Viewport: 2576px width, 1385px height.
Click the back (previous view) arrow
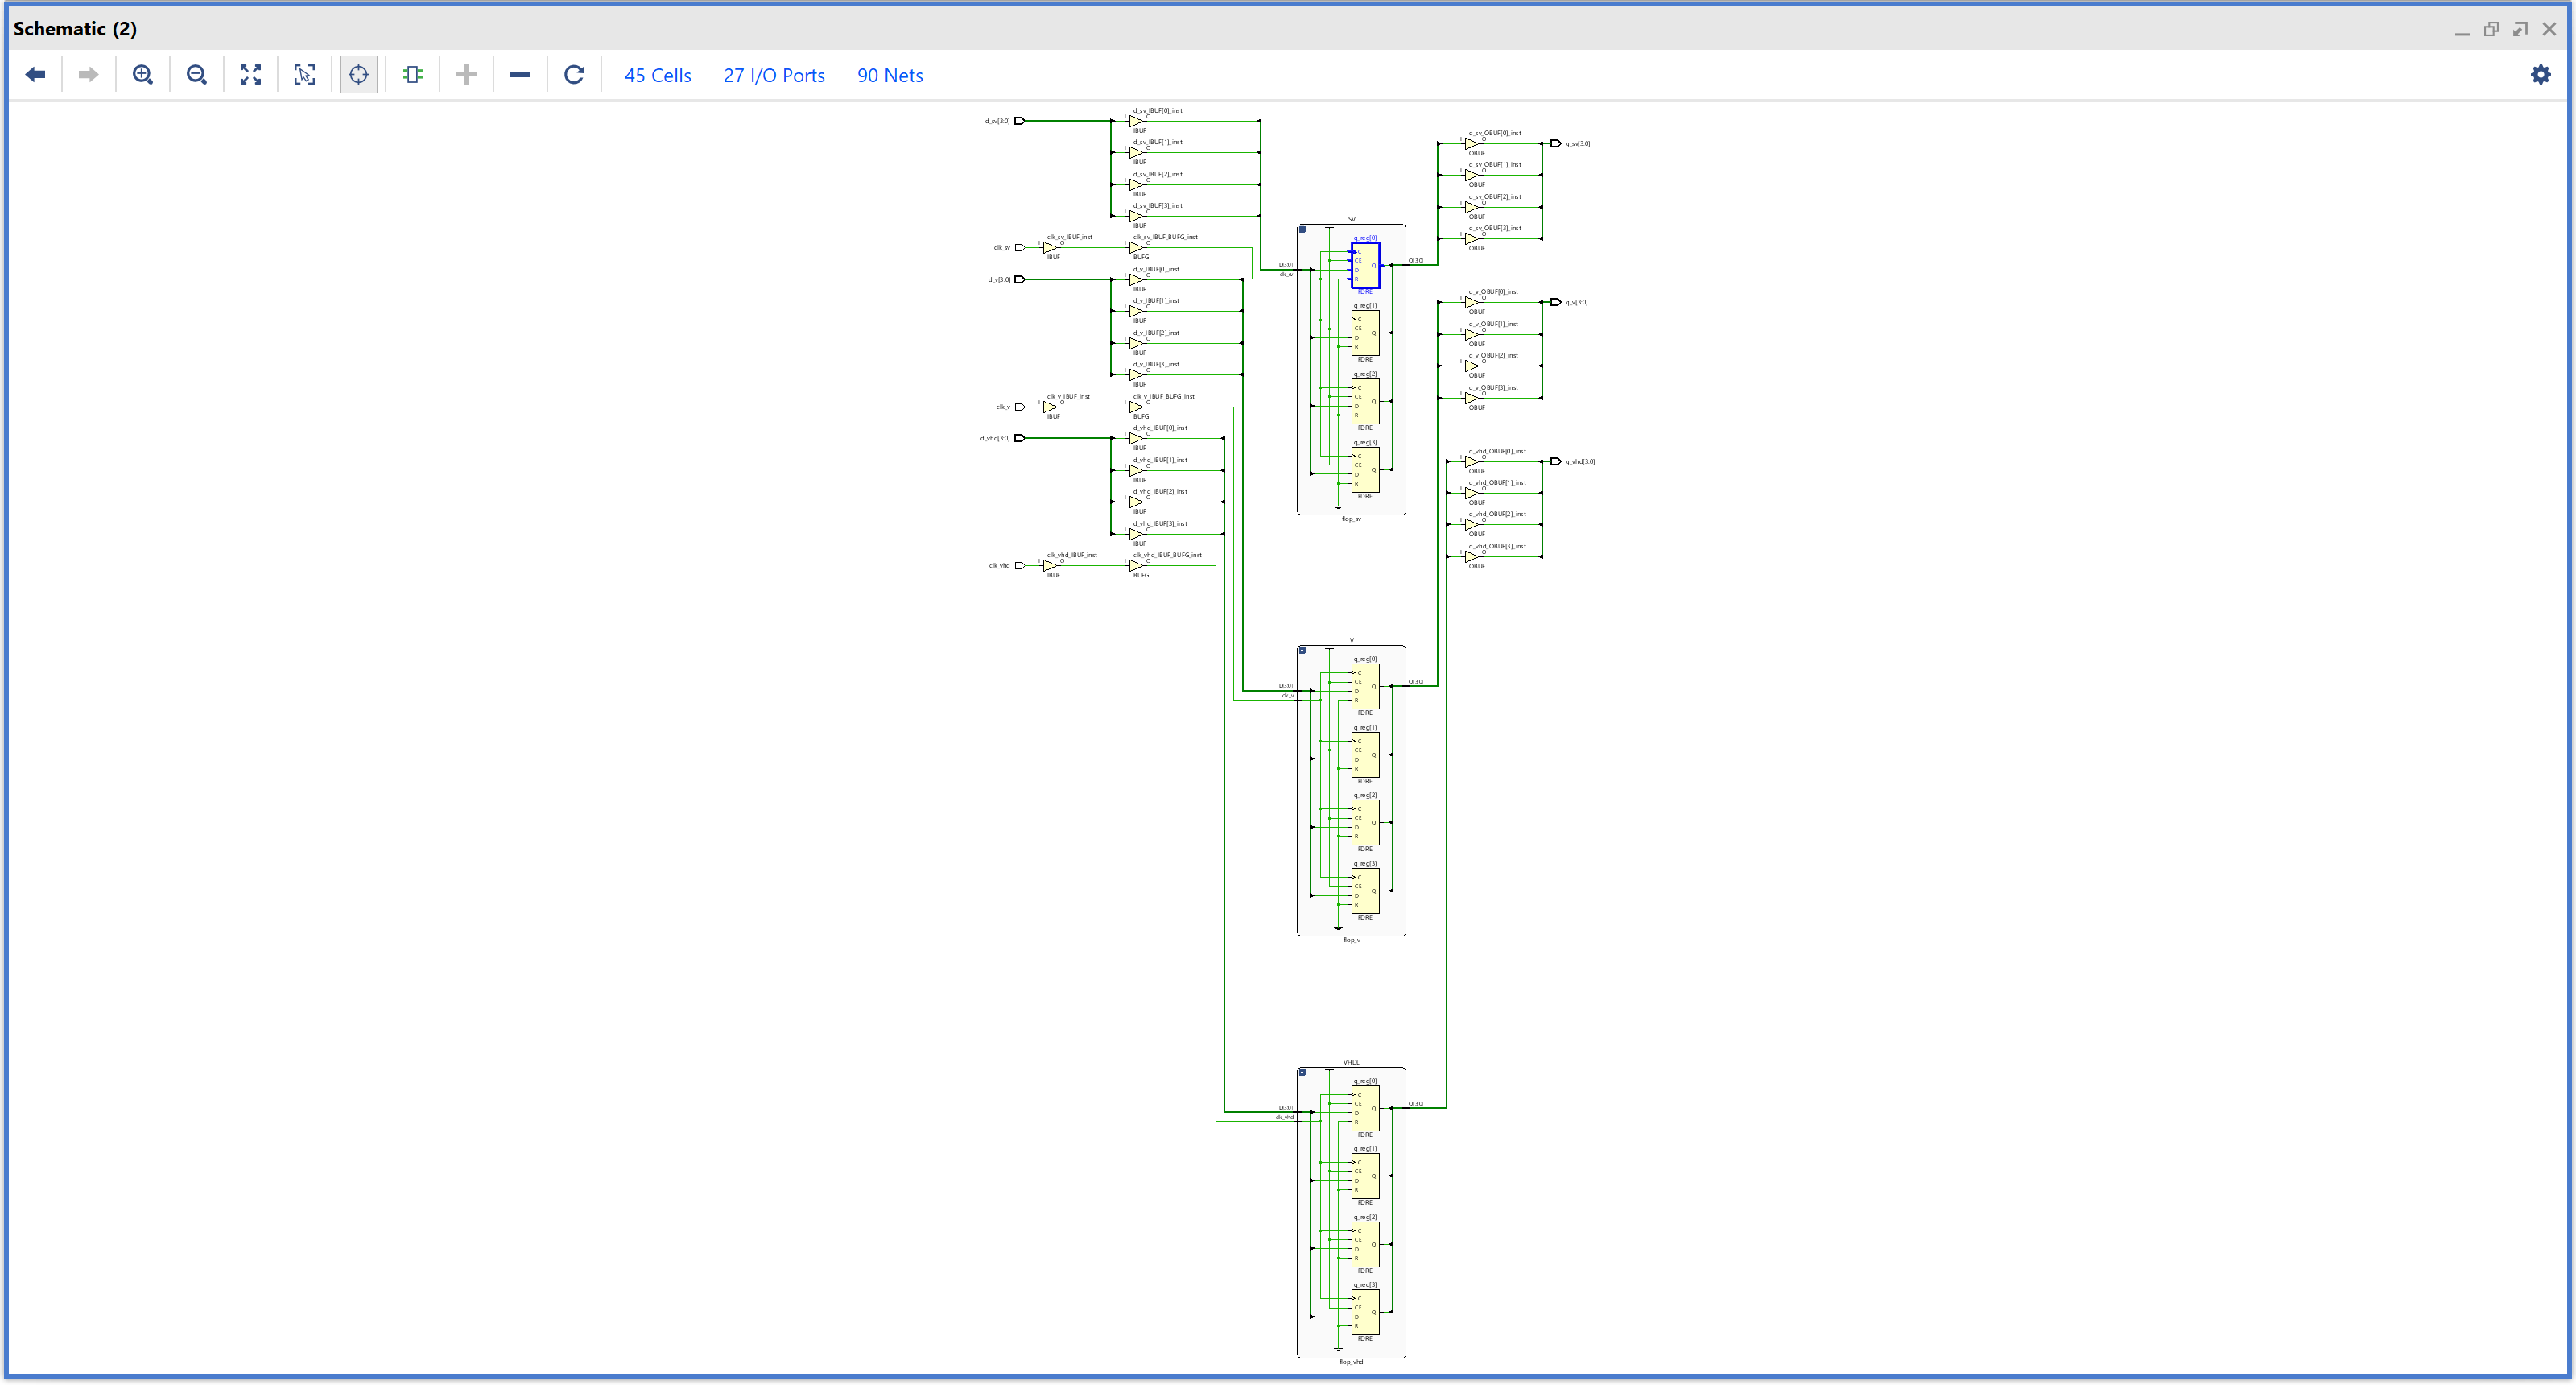pyautogui.click(x=36, y=75)
